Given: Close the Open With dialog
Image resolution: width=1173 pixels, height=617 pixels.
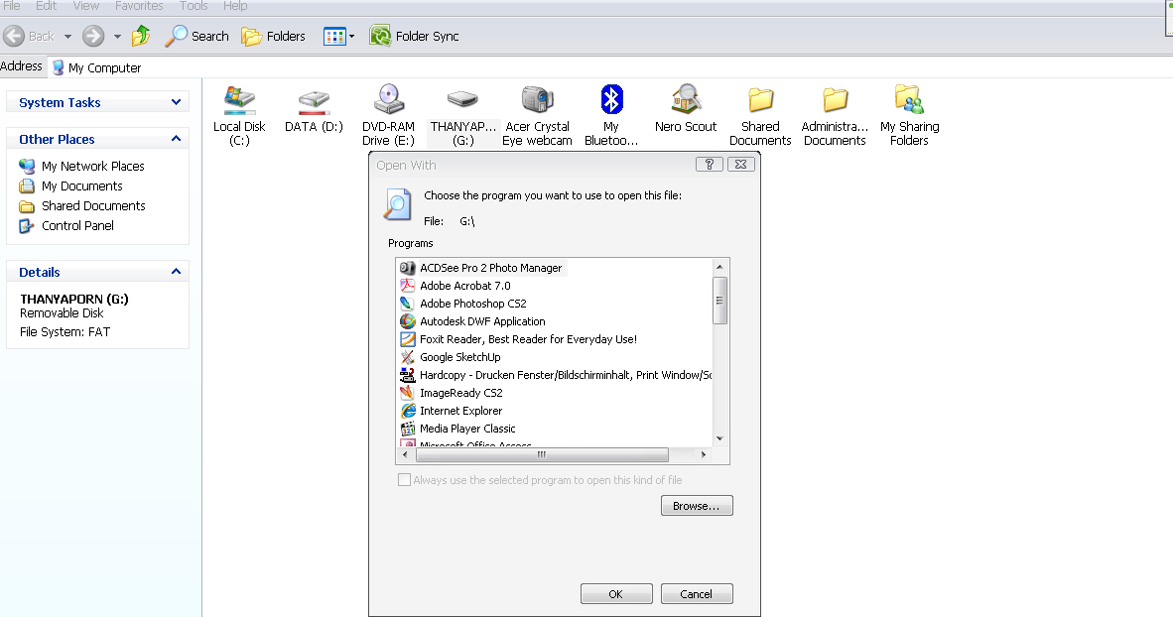Looking at the screenshot, I should pyautogui.click(x=740, y=165).
